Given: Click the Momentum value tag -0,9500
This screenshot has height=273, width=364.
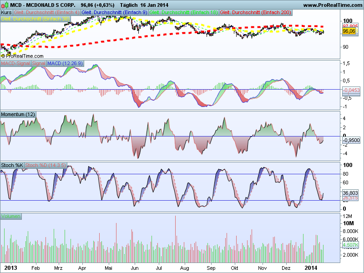Looking at the screenshot, I should pyautogui.click(x=351, y=140).
